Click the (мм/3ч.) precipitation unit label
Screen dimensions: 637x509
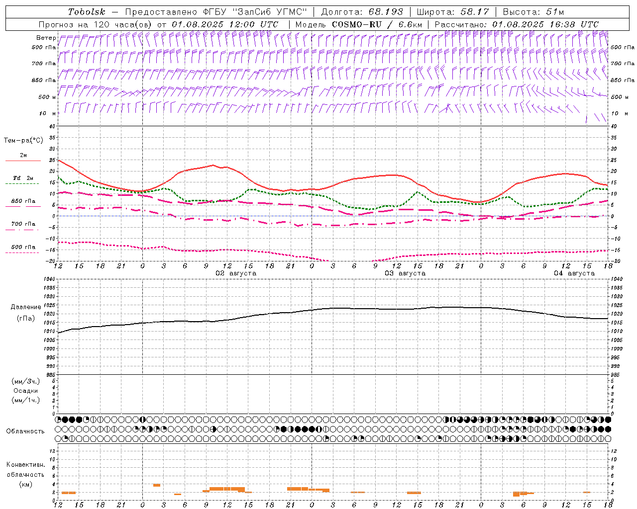click(26, 381)
